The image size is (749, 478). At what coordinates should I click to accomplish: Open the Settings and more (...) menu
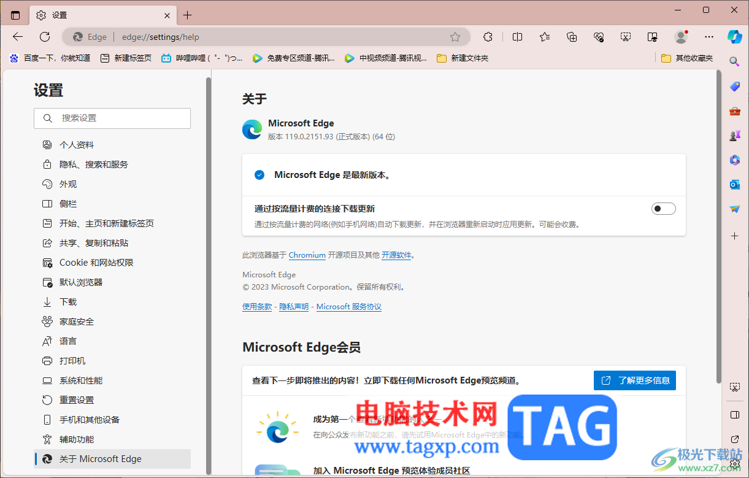tap(709, 37)
